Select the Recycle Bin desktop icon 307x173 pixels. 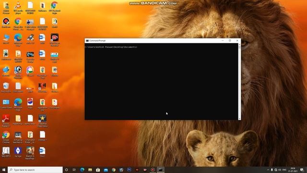(x=6, y=87)
